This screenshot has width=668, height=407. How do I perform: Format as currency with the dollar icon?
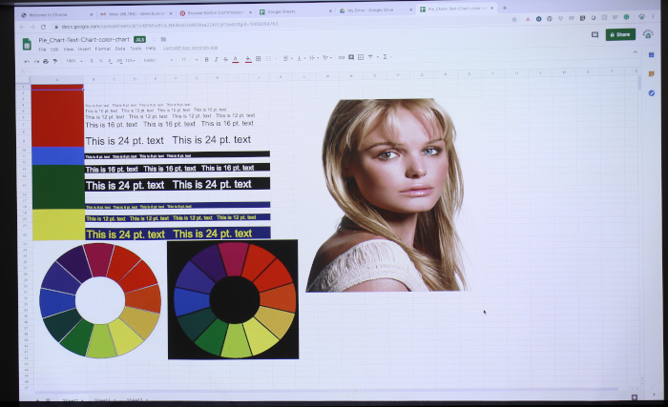(92, 61)
